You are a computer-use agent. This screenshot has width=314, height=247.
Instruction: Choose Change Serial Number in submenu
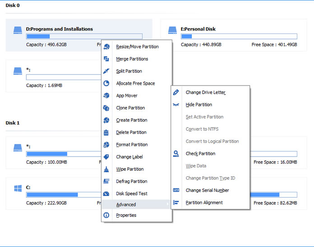(210, 190)
